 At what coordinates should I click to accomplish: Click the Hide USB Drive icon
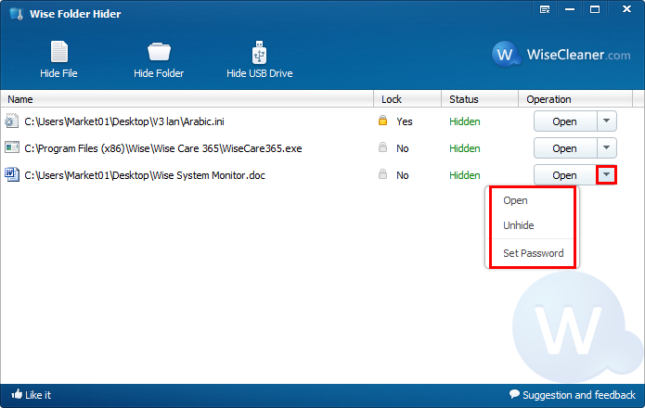coord(259,52)
